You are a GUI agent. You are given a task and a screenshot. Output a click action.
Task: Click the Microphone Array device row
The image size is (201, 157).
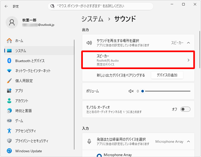tap(138, 153)
